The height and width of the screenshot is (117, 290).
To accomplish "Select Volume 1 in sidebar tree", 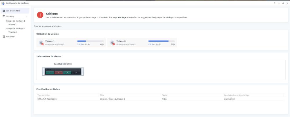I will click(x=12, y=25).
